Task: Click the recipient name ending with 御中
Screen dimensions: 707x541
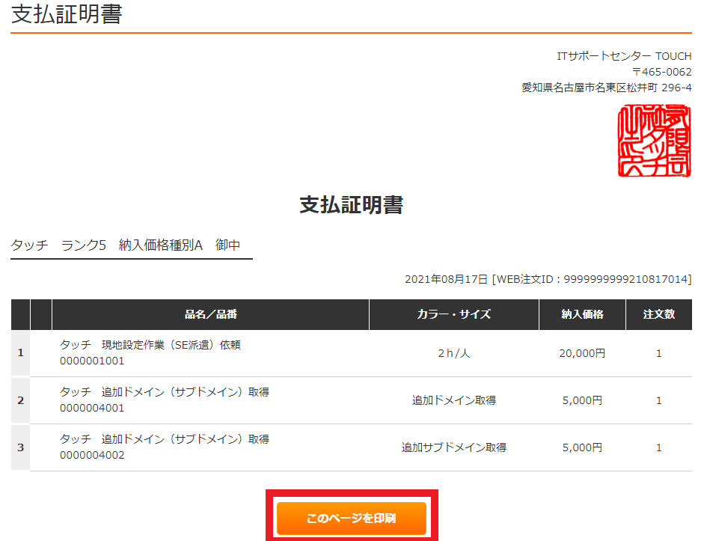Action: point(126,245)
